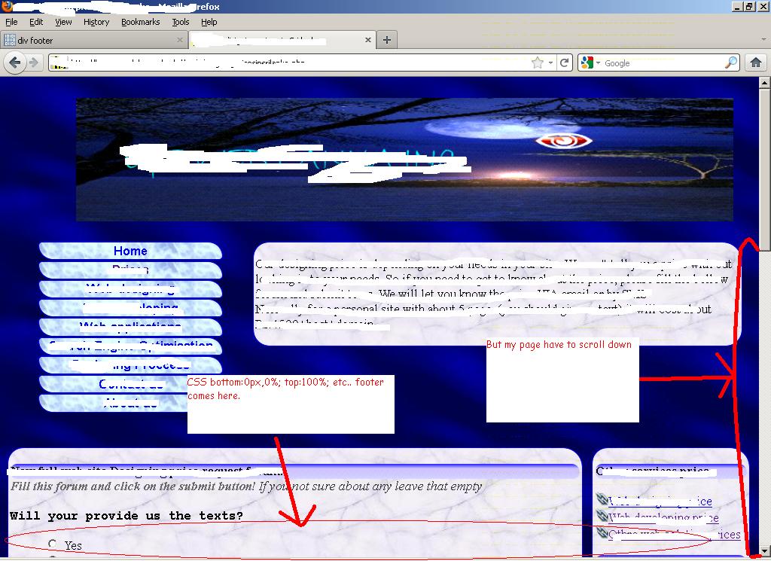
Task: Click the search magnifier icon
Action: 731,63
